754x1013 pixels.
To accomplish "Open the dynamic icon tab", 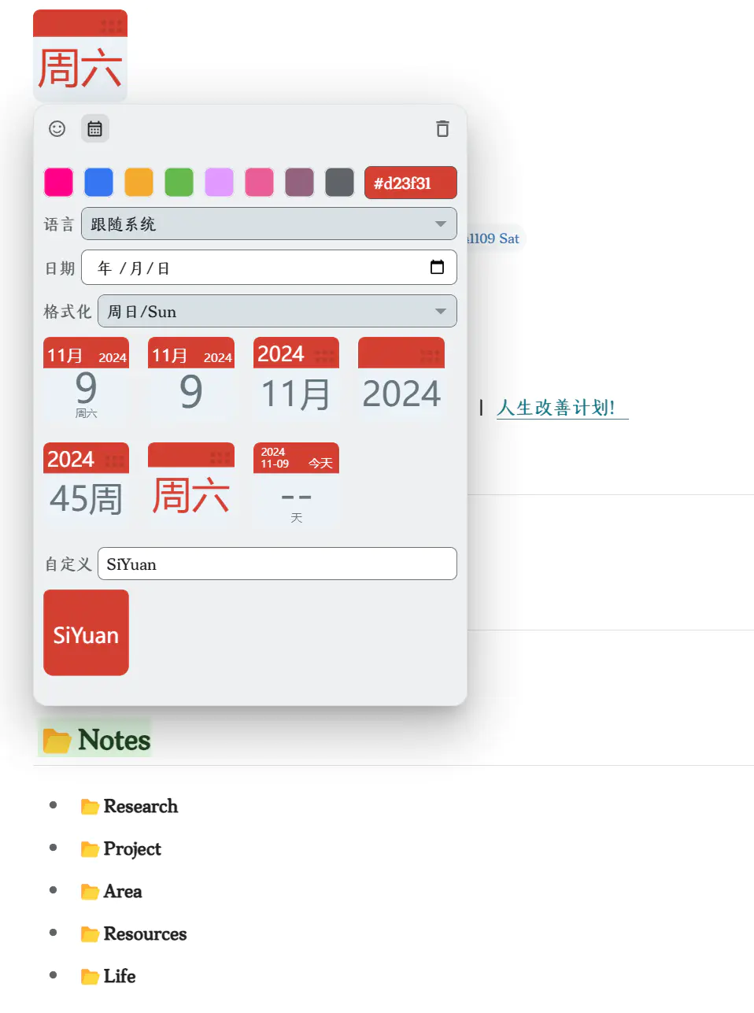I will 94,128.
